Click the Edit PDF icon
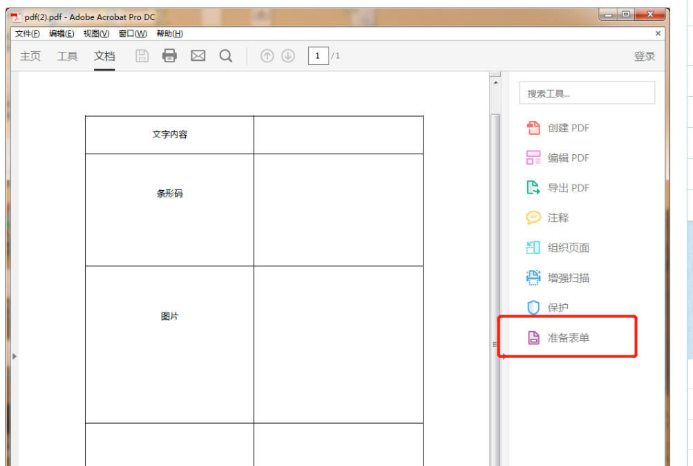Viewport: 693px width, 466px height. point(533,158)
